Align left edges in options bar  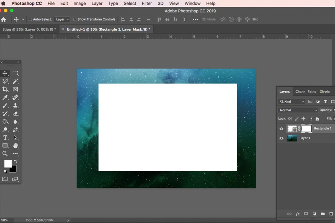pos(123,19)
